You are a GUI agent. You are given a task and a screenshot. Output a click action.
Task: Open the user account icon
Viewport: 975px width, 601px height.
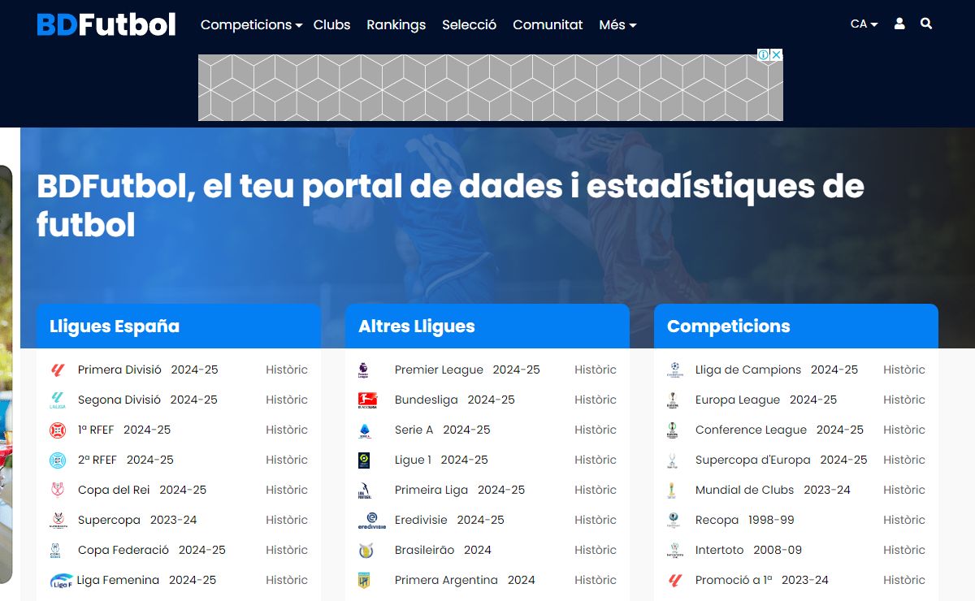[899, 24]
